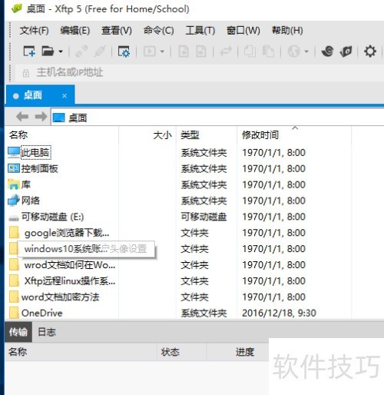Click the 可移动磁盘 type cell
This screenshot has height=395, width=384.
204,217
